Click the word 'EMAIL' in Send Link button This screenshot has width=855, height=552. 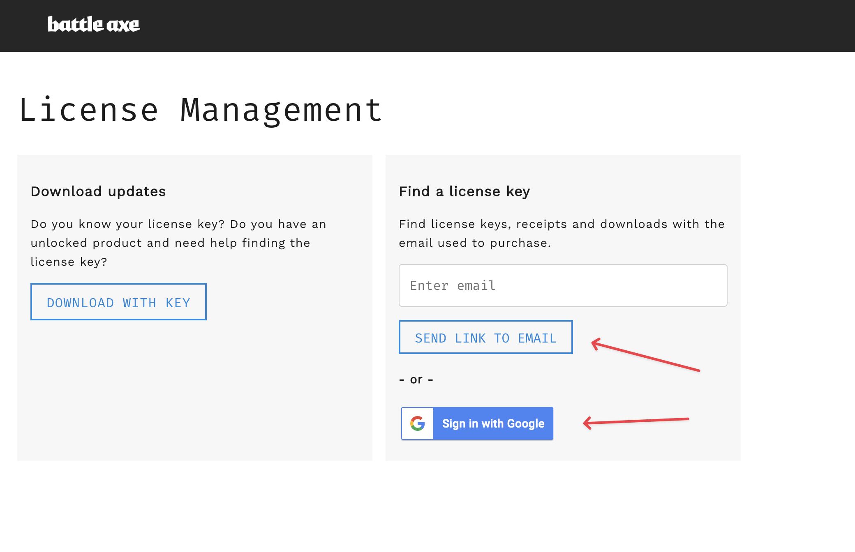[x=537, y=338]
